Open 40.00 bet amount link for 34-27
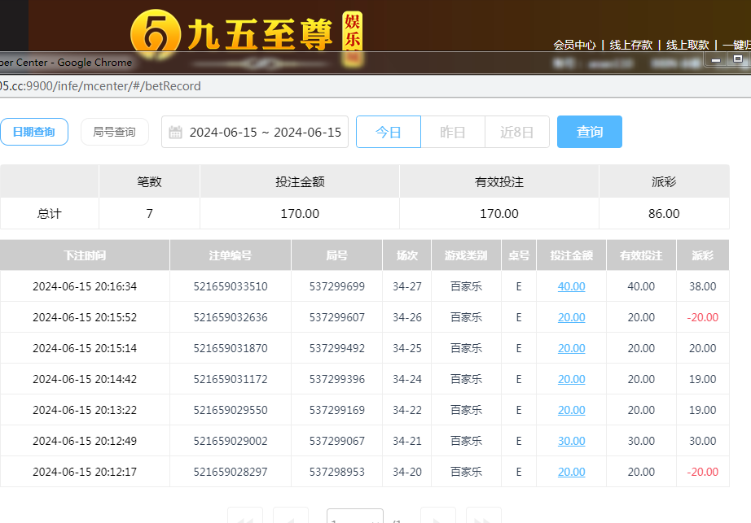This screenshot has height=523, width=751. (x=572, y=286)
